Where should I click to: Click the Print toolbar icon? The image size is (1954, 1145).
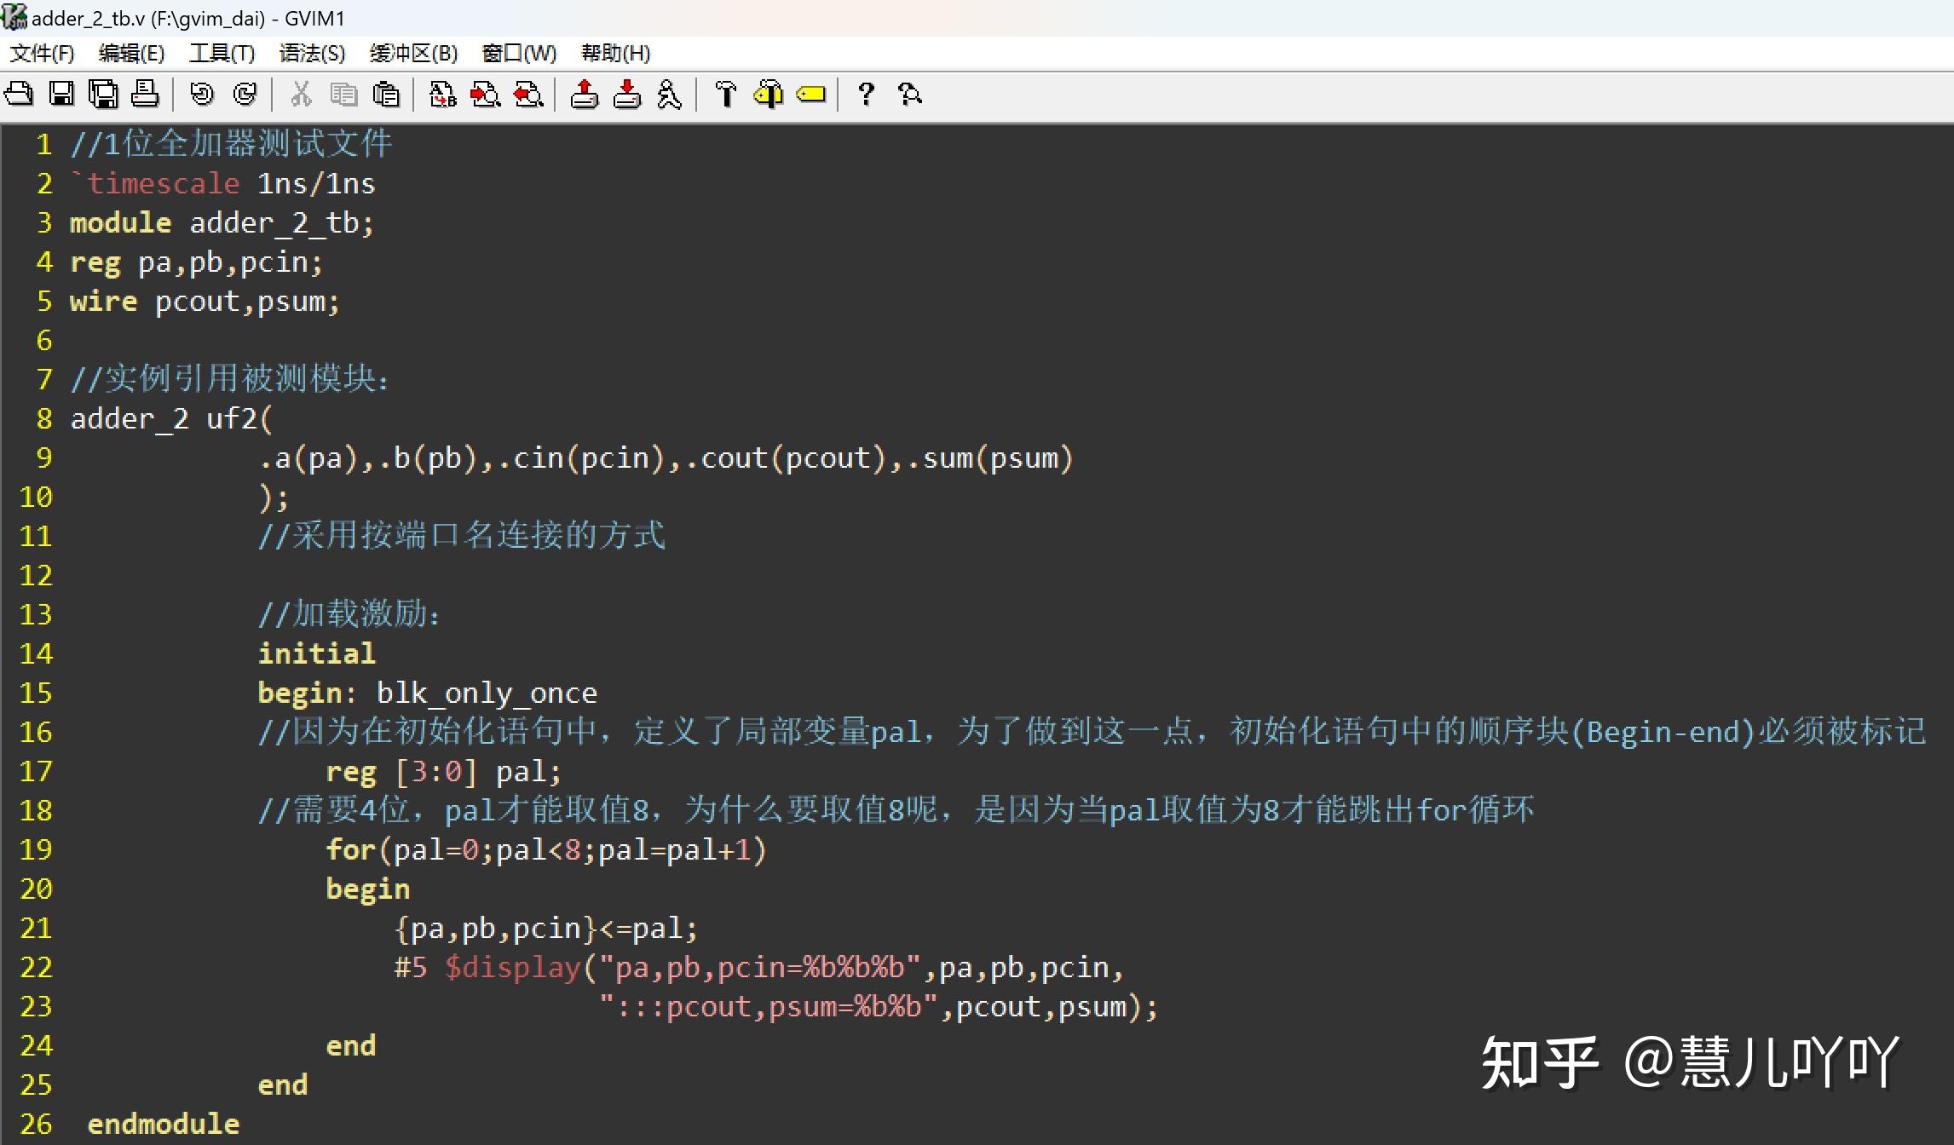(x=145, y=94)
